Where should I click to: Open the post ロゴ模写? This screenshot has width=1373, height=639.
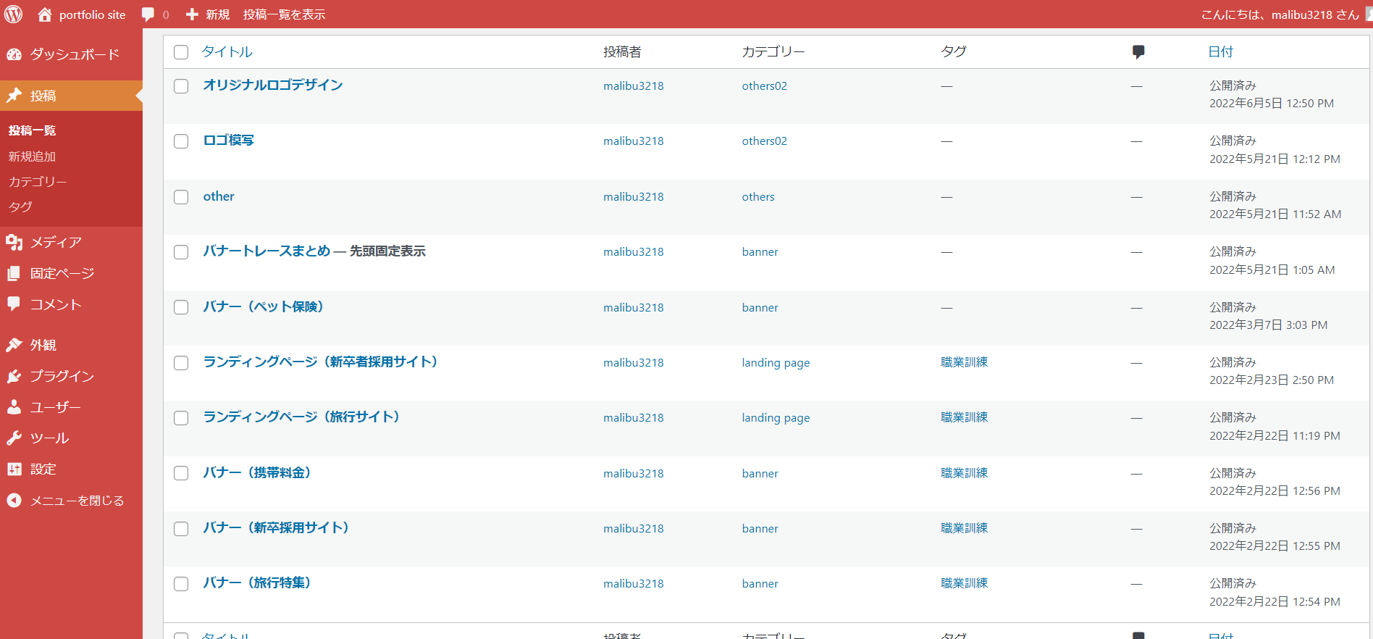pyautogui.click(x=229, y=141)
